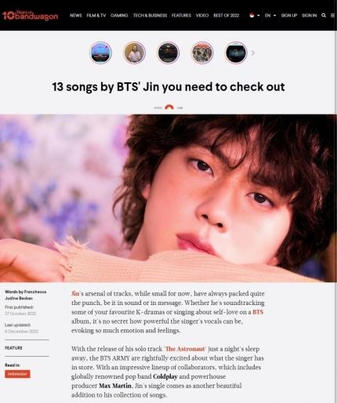337x403 pixels.
Task: Click the Jin hero photo
Action: [x=168, y=198]
